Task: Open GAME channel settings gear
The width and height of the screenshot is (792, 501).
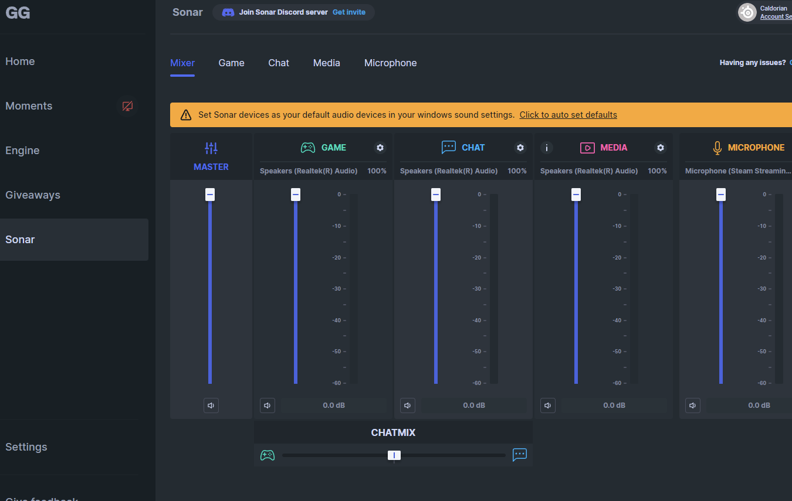Action: pos(380,148)
